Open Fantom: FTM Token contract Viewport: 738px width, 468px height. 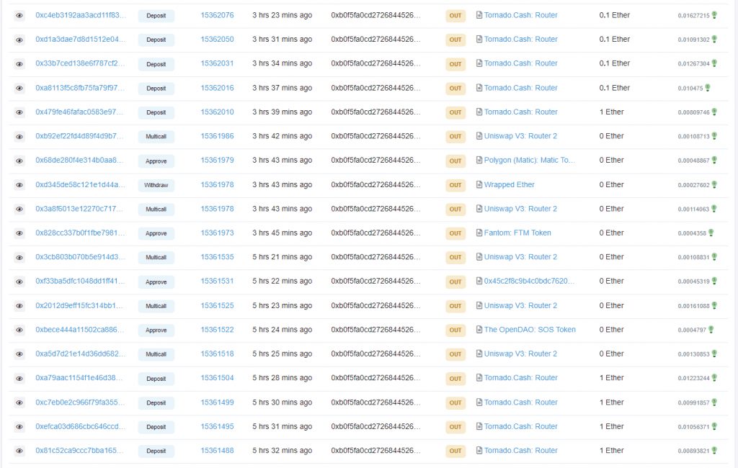click(517, 233)
